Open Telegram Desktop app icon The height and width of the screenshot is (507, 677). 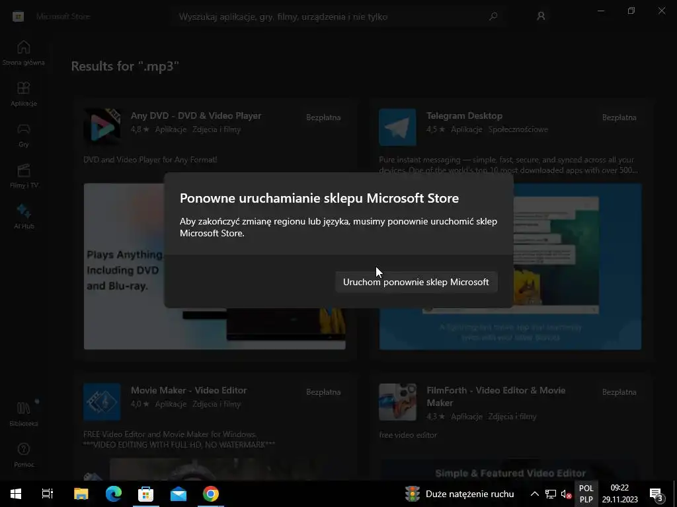click(397, 127)
